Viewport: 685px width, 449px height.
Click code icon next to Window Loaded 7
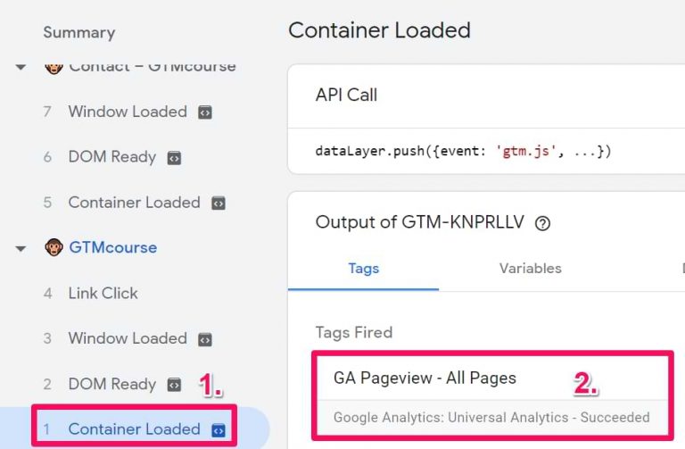(205, 112)
